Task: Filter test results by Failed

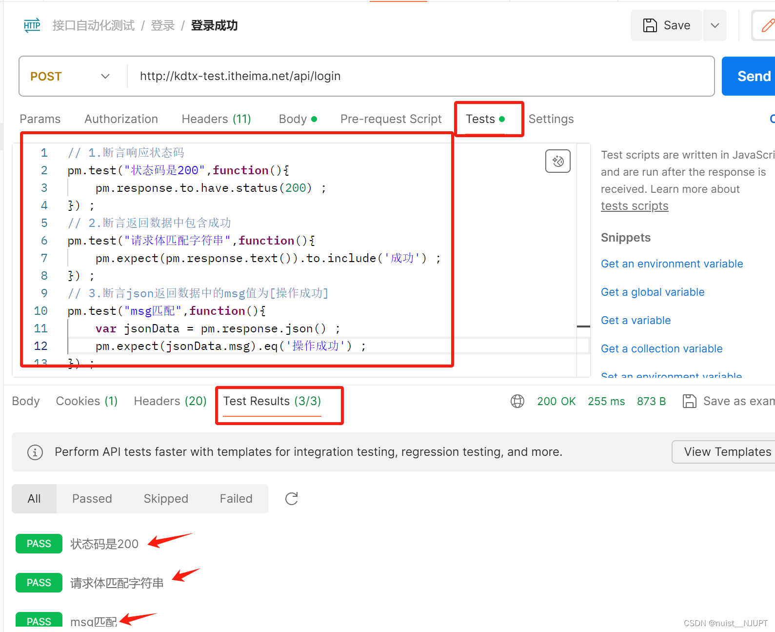Action: click(236, 499)
